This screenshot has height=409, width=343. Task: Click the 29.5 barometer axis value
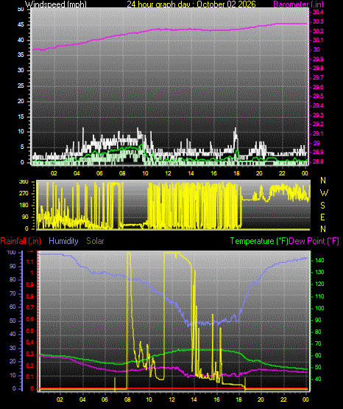tap(318, 96)
